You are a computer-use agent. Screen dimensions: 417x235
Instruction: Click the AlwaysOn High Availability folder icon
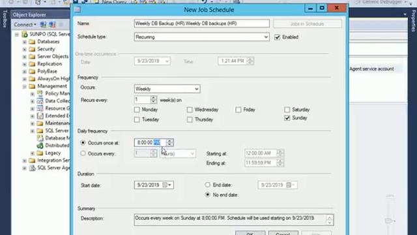32,78
